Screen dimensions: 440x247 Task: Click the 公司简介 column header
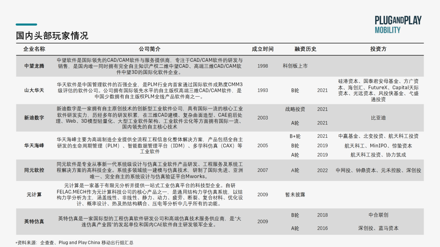tap(150, 49)
